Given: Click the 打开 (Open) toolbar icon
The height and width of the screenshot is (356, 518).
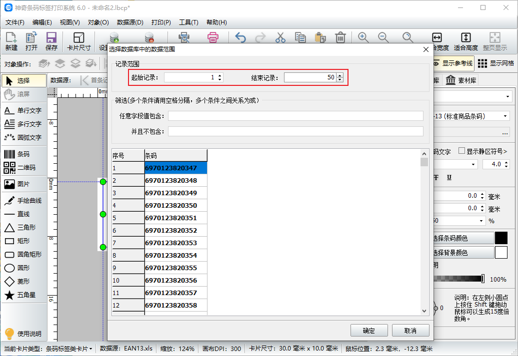Looking at the screenshot, I should pos(31,41).
